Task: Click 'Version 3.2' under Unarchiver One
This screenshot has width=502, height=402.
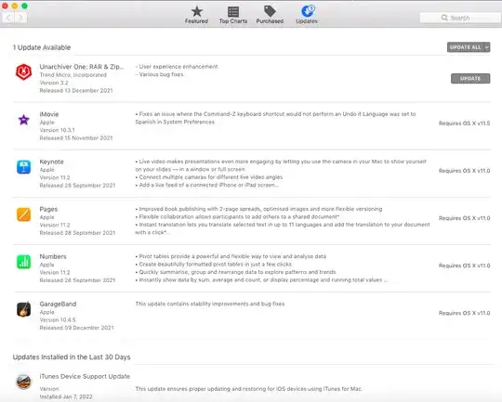Action: pyautogui.click(x=54, y=83)
